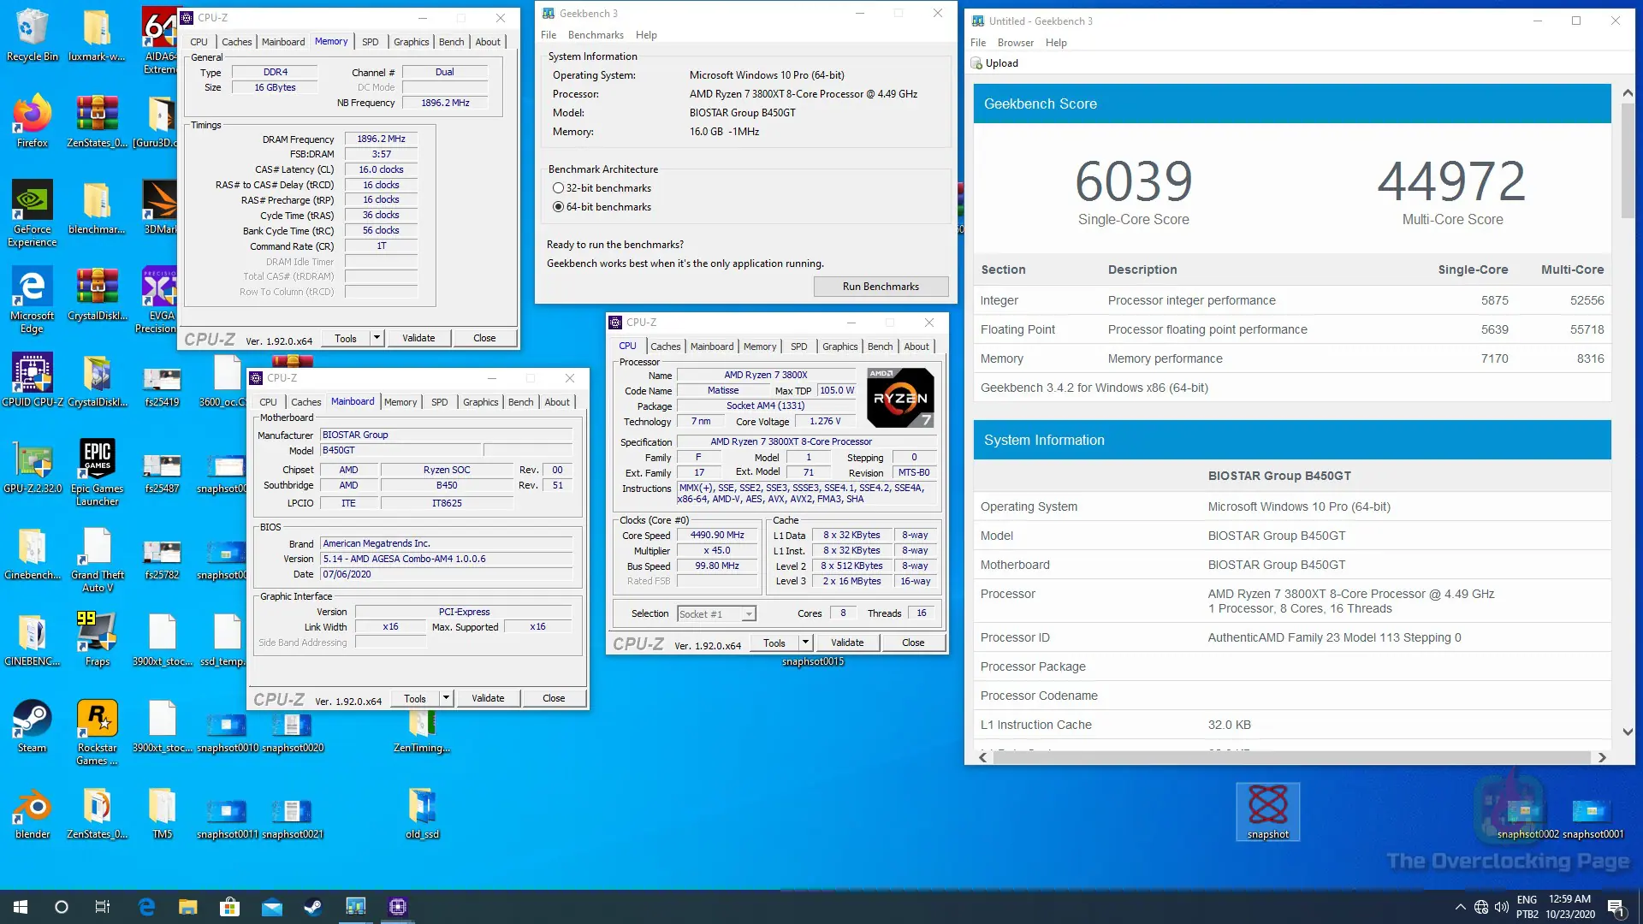Open Browser menu in Untitled Geekbench window

coord(1016,43)
